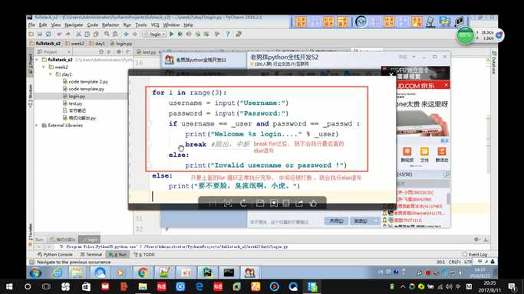524x294 pixels.
Task: Open the dropdown arrow next to the send button
Action: pyautogui.click(x=376, y=221)
